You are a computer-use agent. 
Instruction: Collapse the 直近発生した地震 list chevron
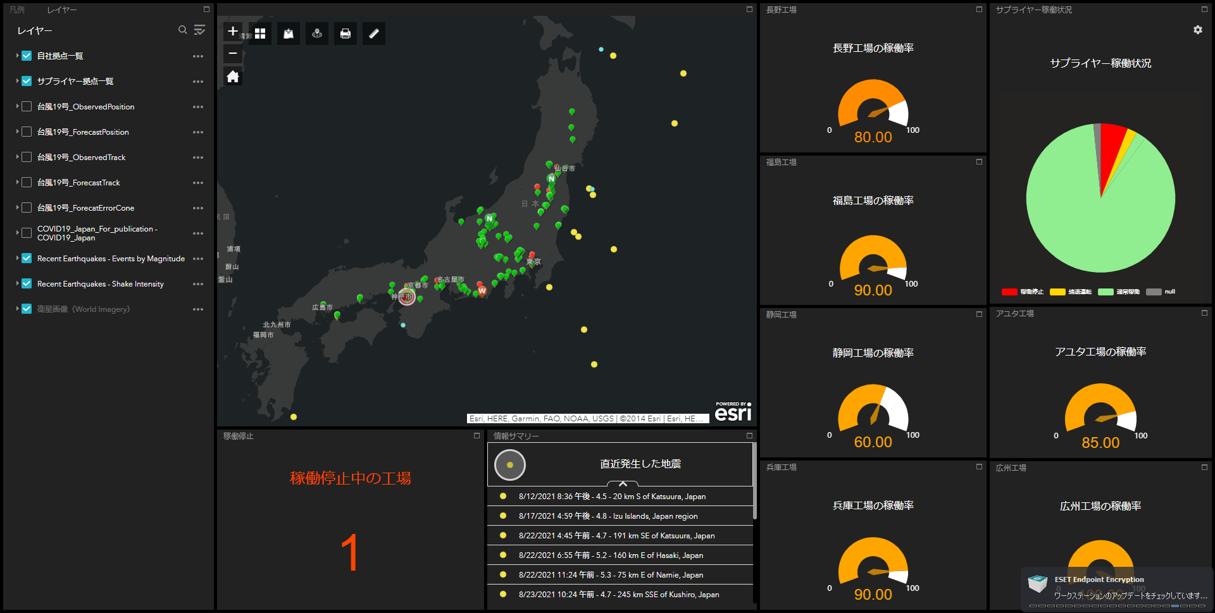(622, 484)
